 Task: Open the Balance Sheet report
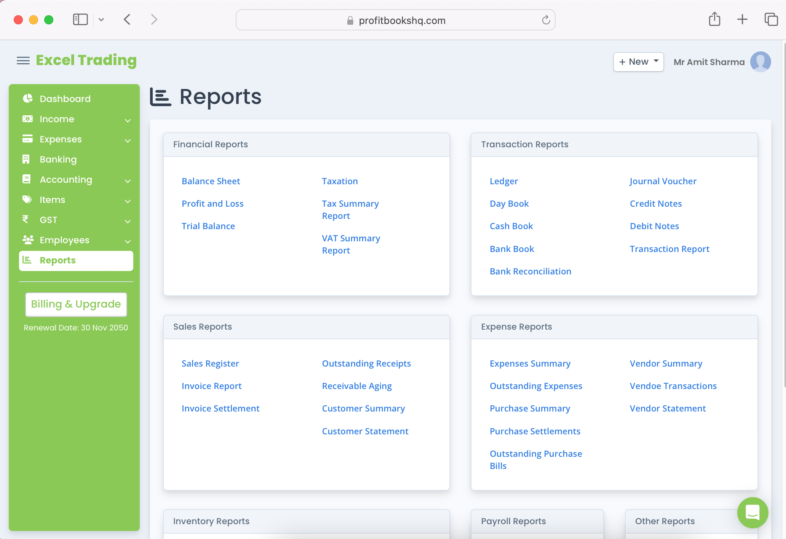pos(211,181)
